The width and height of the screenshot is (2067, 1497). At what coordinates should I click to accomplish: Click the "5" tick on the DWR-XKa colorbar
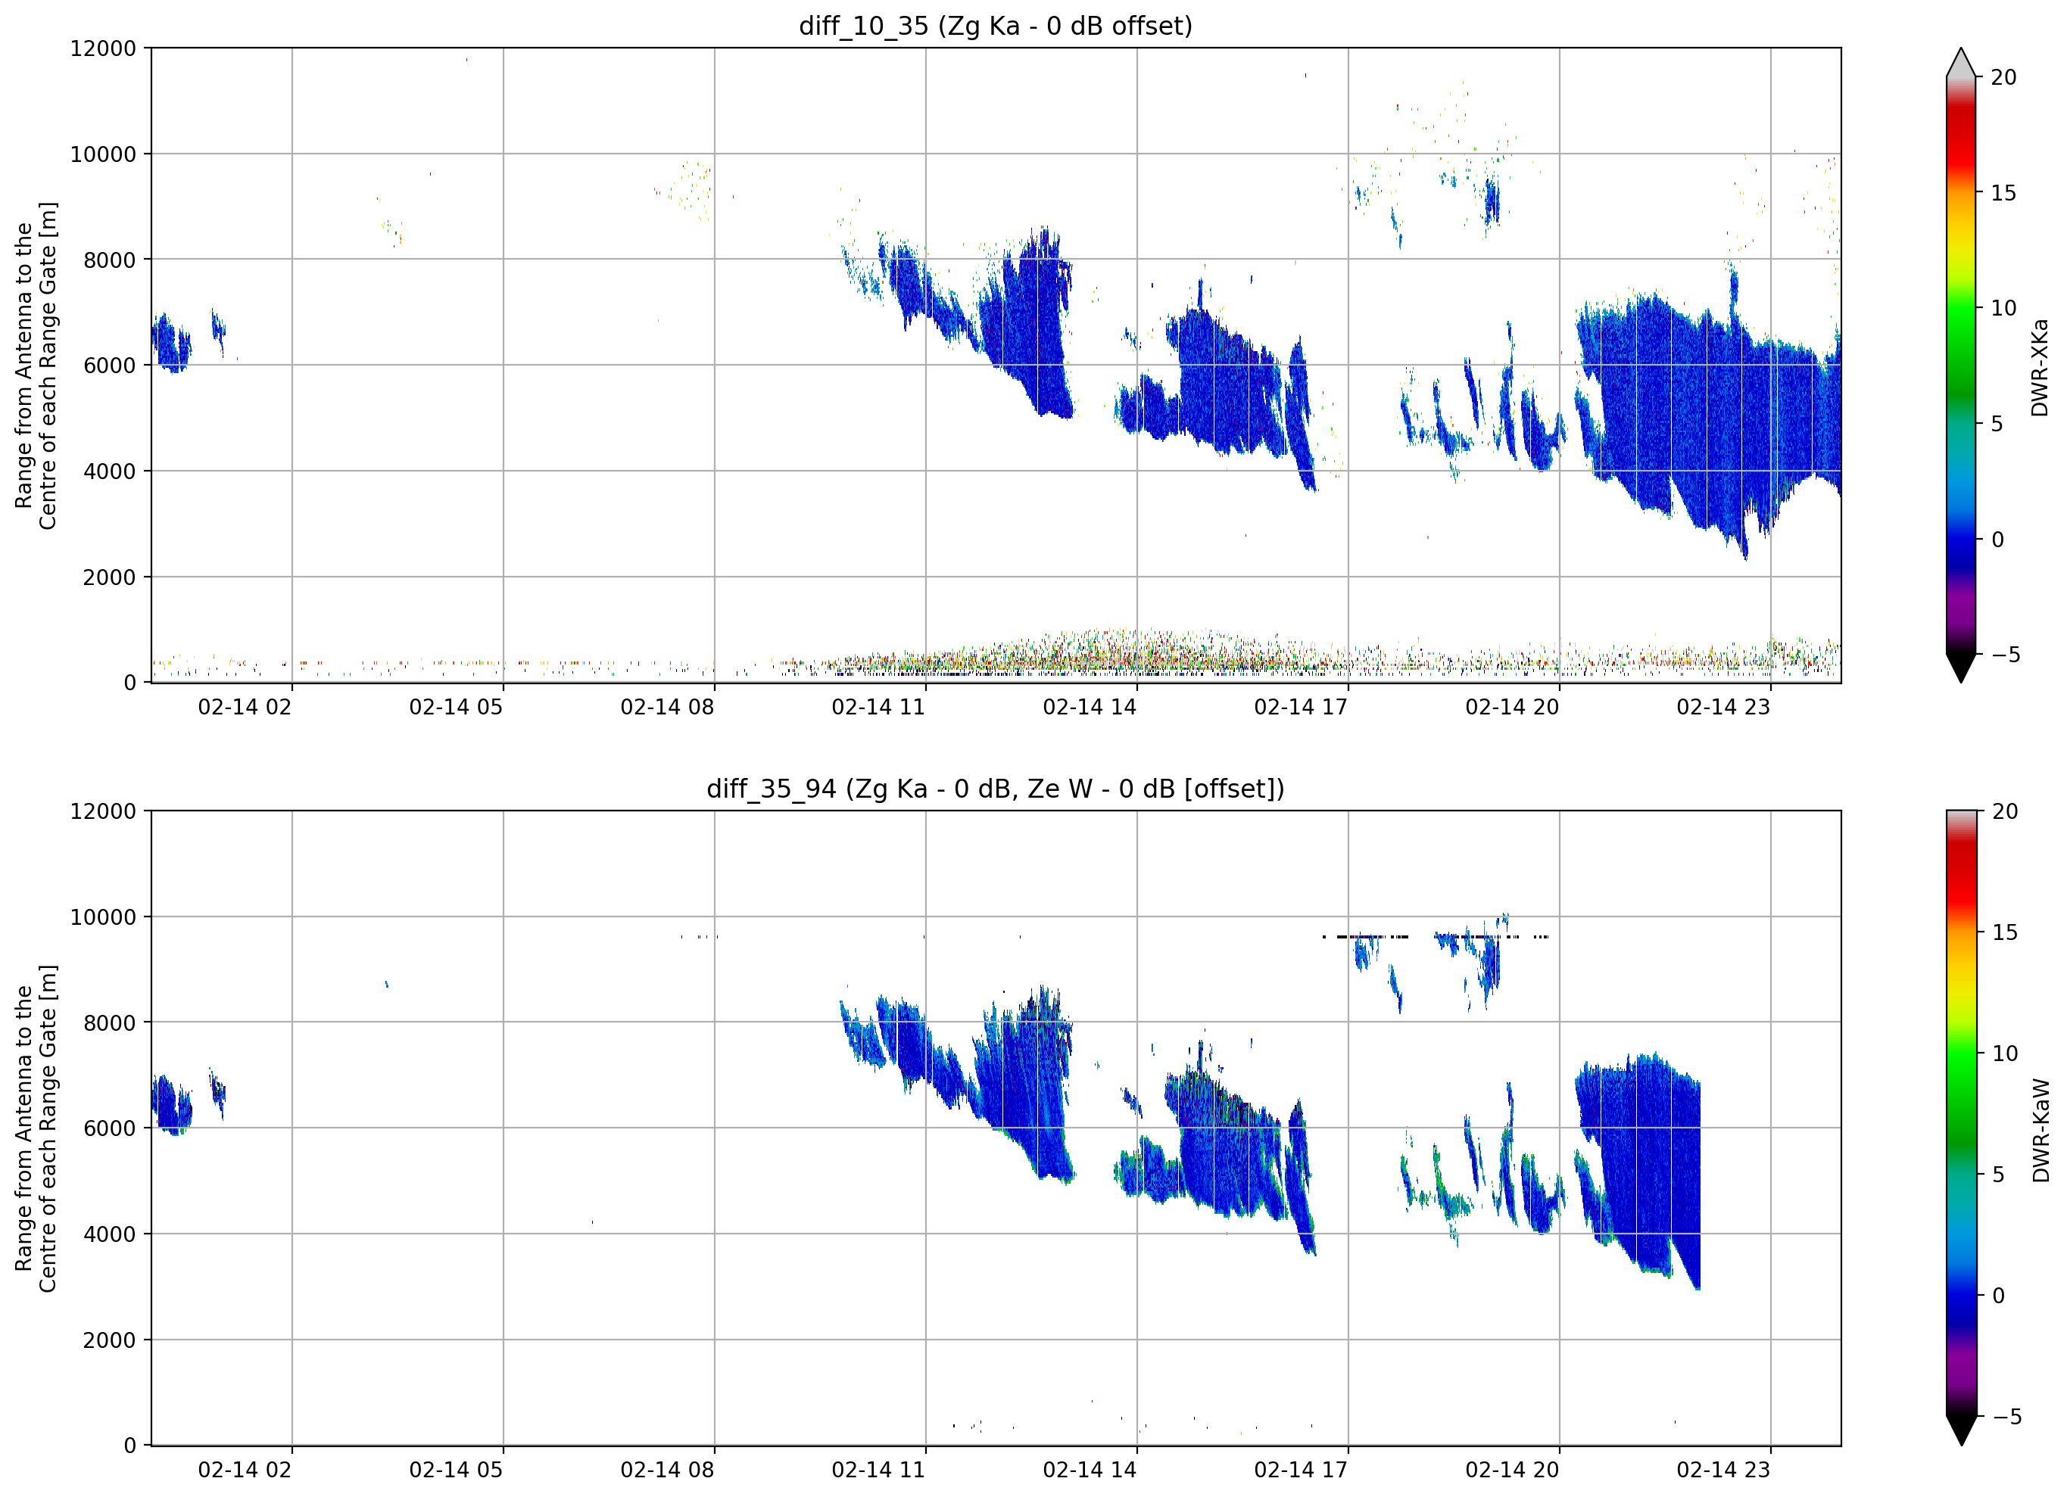[x=1997, y=424]
